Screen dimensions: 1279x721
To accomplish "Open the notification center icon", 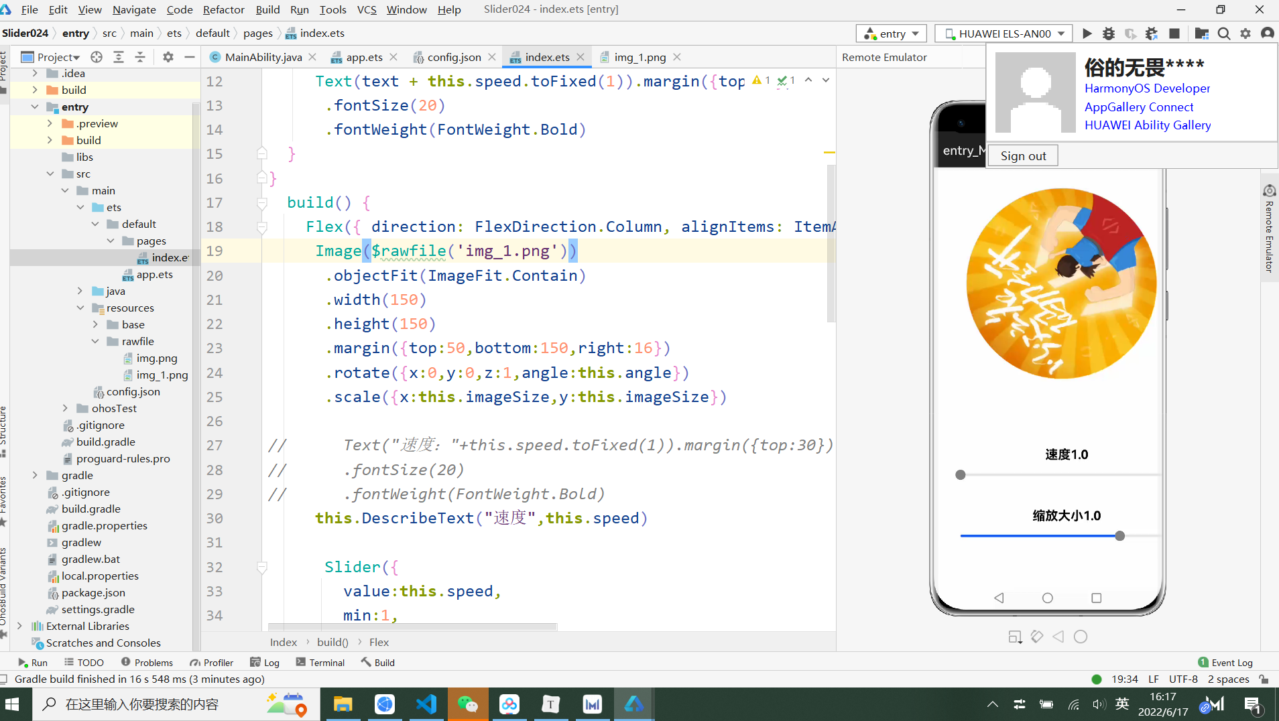I will click(x=1252, y=704).
